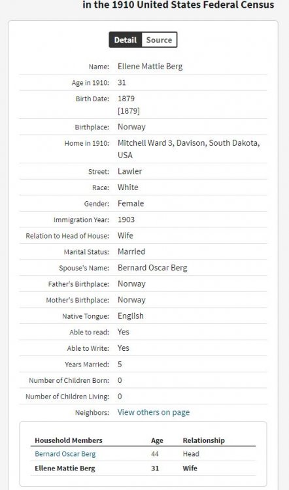289x490 pixels.
Task: Open the View others on page link
Action: point(154,412)
